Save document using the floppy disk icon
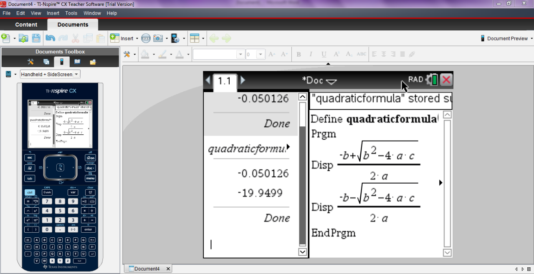The image size is (534, 274). coord(36,38)
